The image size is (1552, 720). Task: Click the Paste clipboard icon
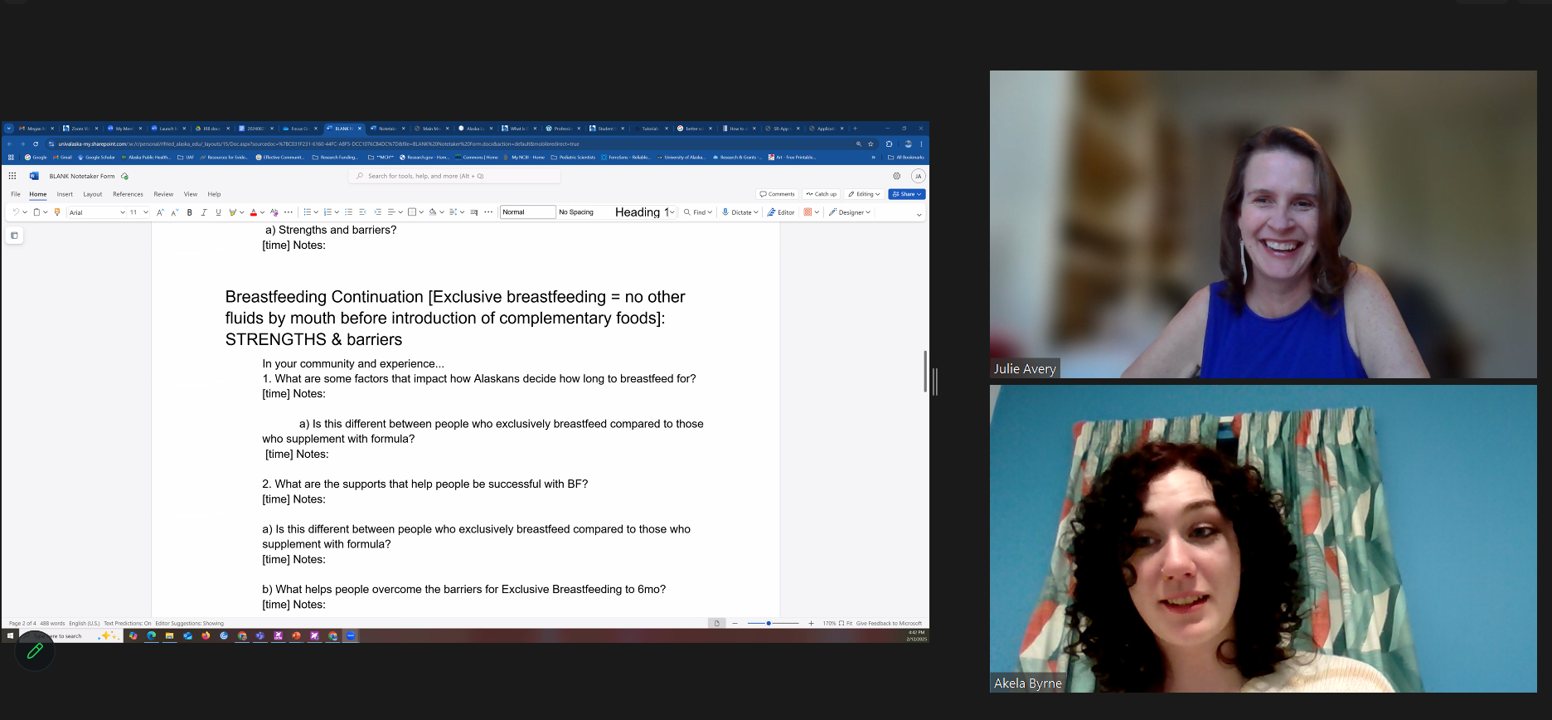click(x=36, y=212)
